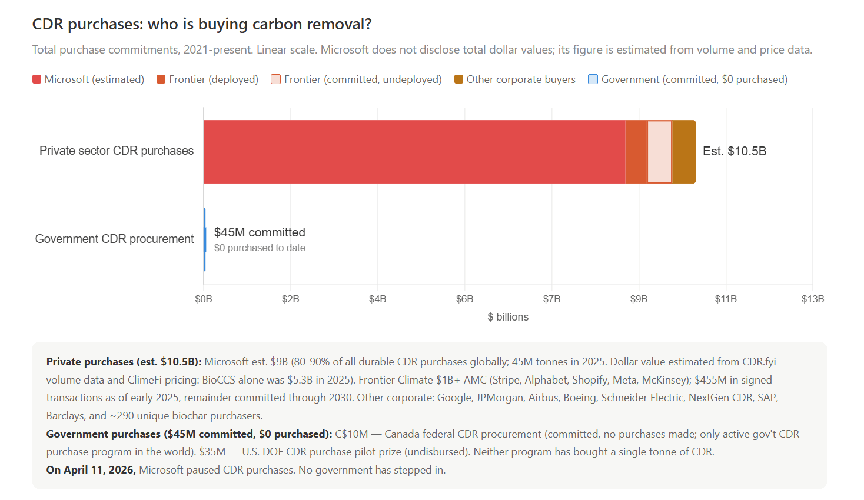Click the Government (committed, $0 purchased) legend swatch
Screen dimensions: 864x500
pyautogui.click(x=593, y=79)
